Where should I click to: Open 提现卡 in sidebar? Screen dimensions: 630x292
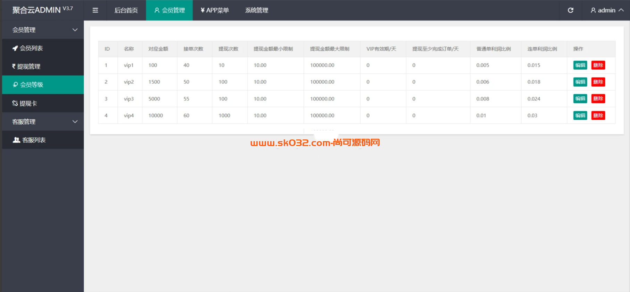(43, 103)
